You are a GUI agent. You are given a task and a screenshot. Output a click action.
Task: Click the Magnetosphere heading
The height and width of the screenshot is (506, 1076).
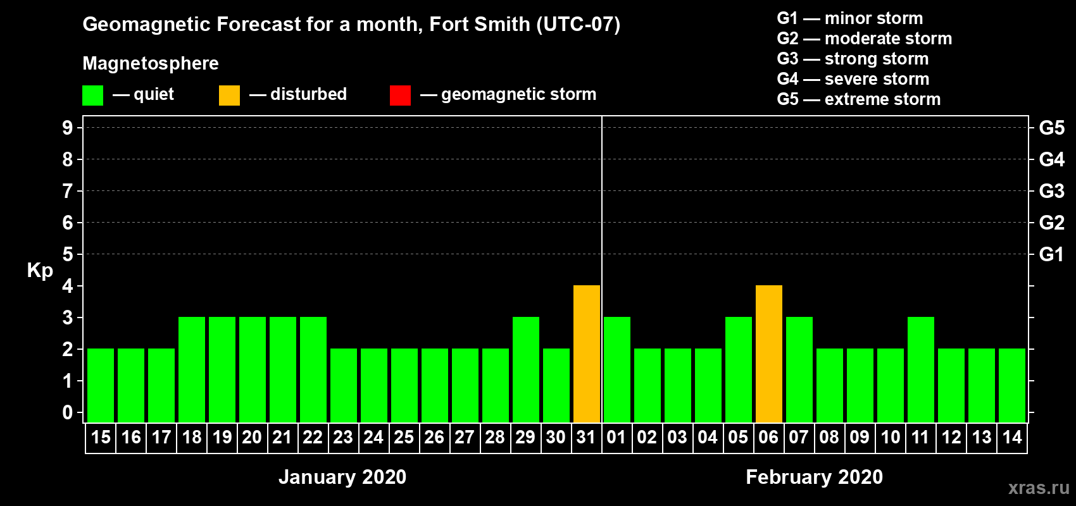[x=151, y=64]
